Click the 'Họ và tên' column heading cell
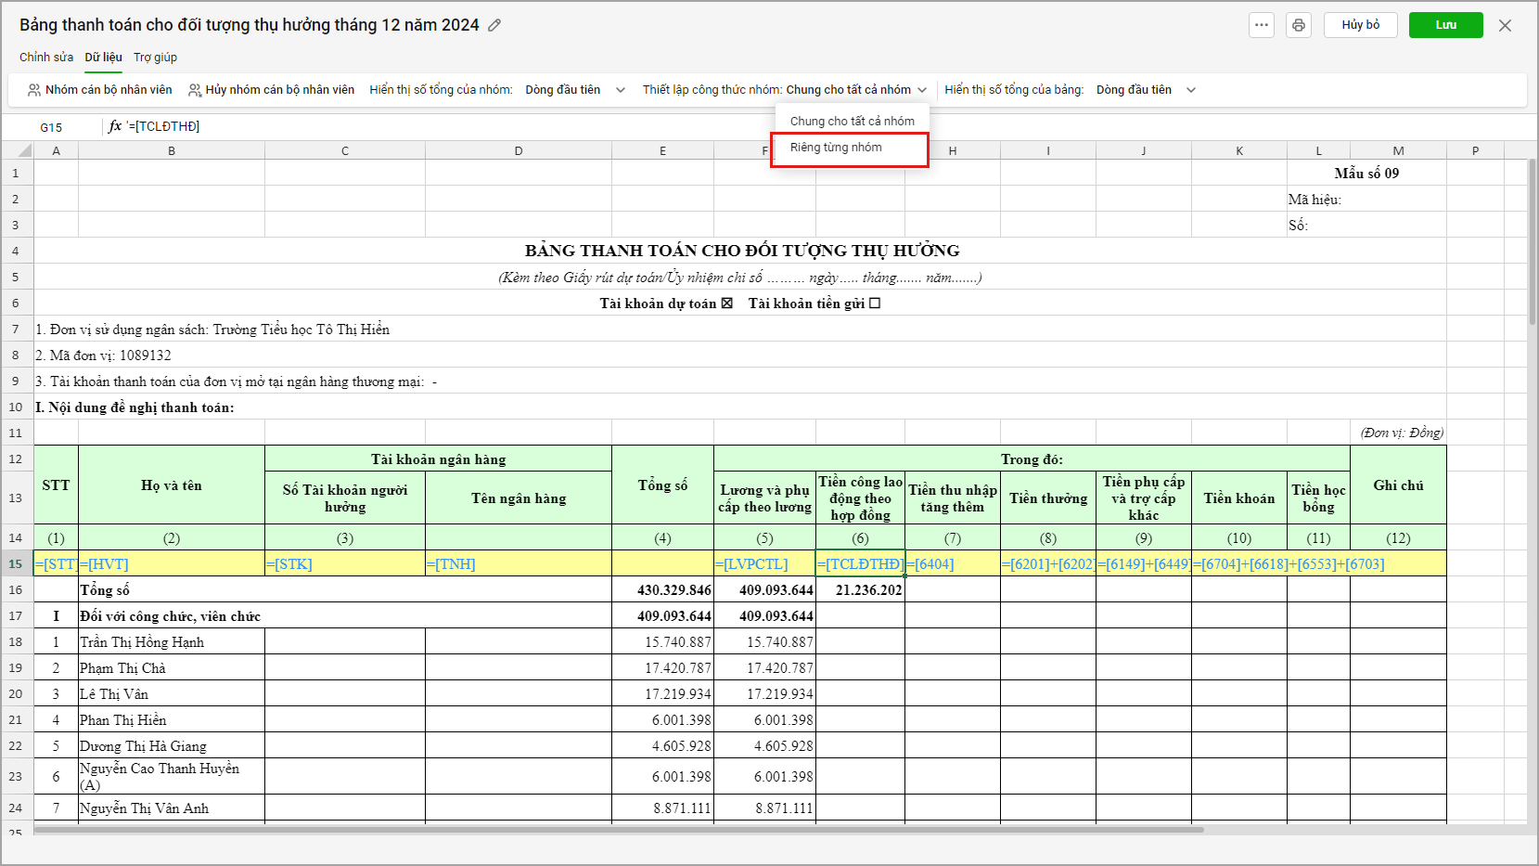 172,485
